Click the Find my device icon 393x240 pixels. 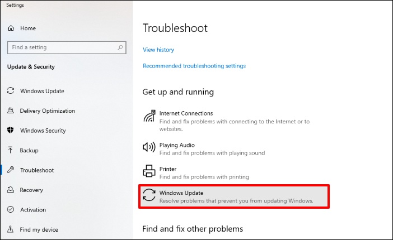10,229
